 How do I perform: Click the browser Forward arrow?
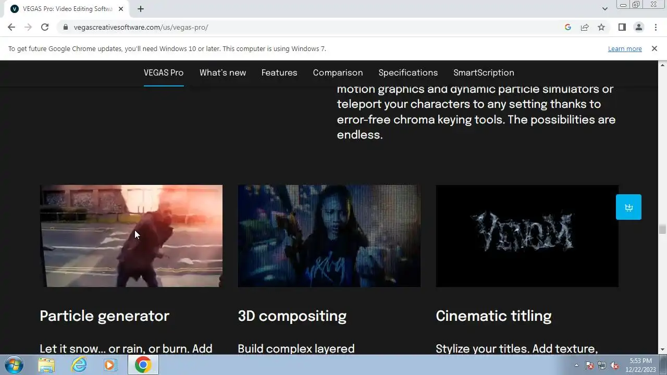pyautogui.click(x=28, y=27)
